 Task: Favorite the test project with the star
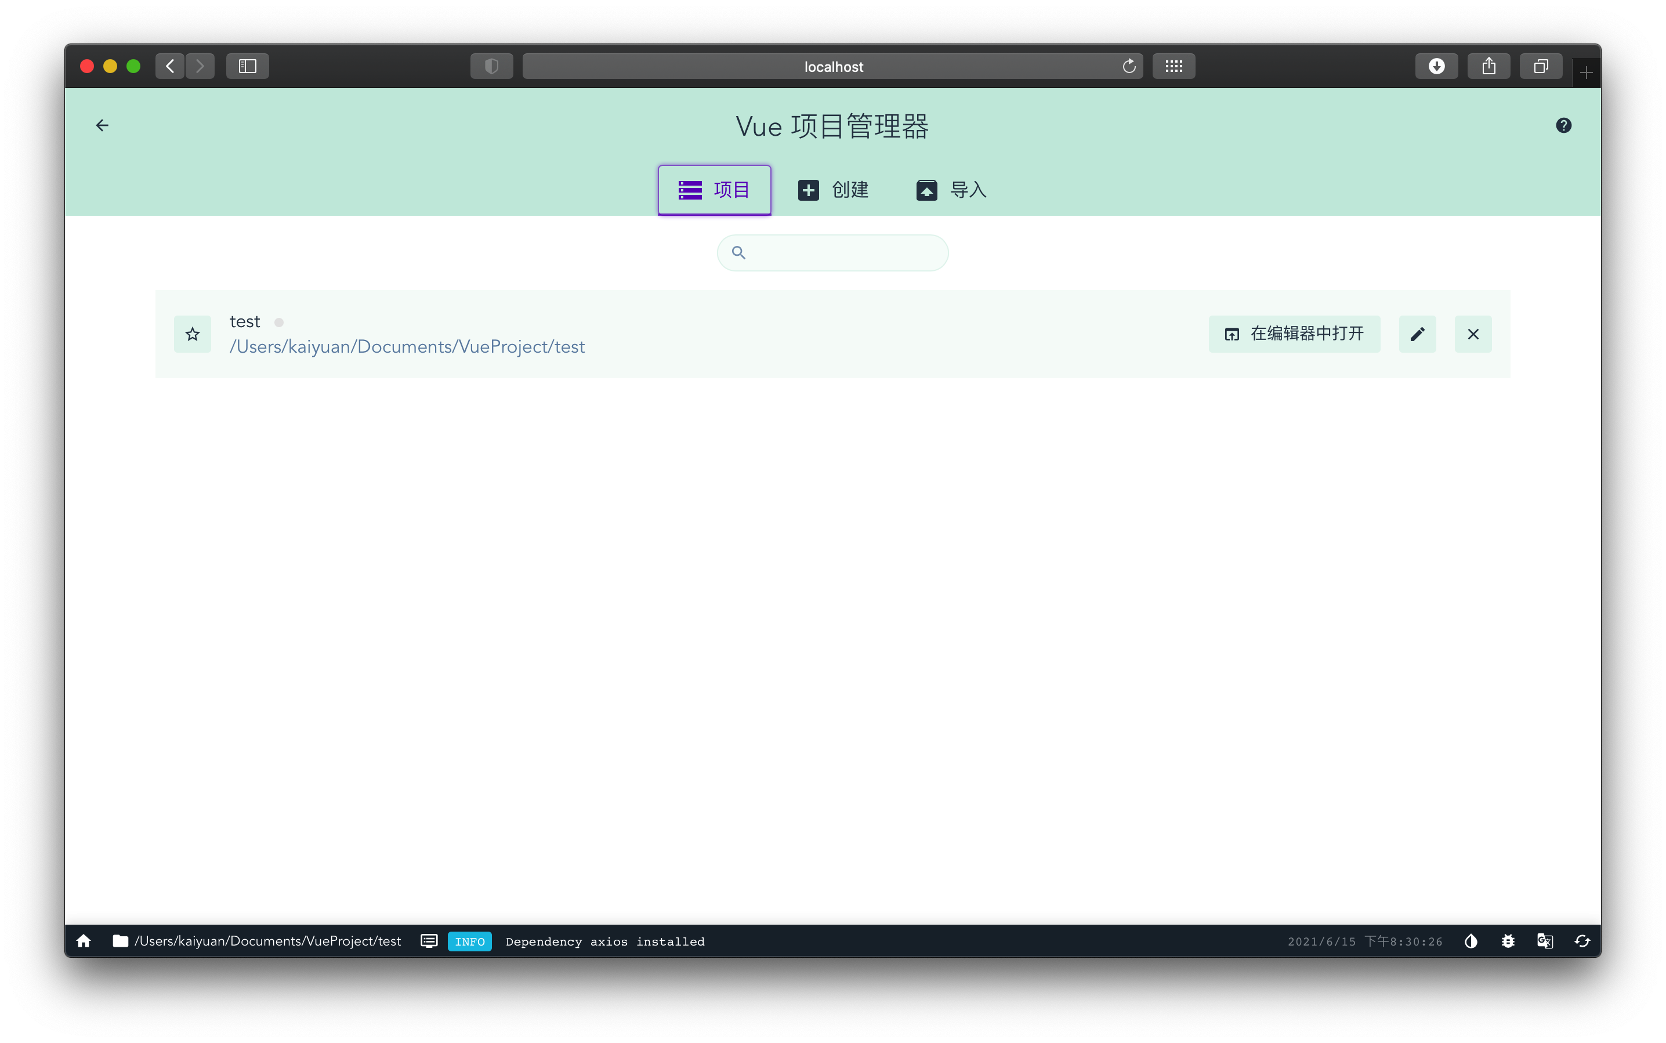pyautogui.click(x=193, y=335)
